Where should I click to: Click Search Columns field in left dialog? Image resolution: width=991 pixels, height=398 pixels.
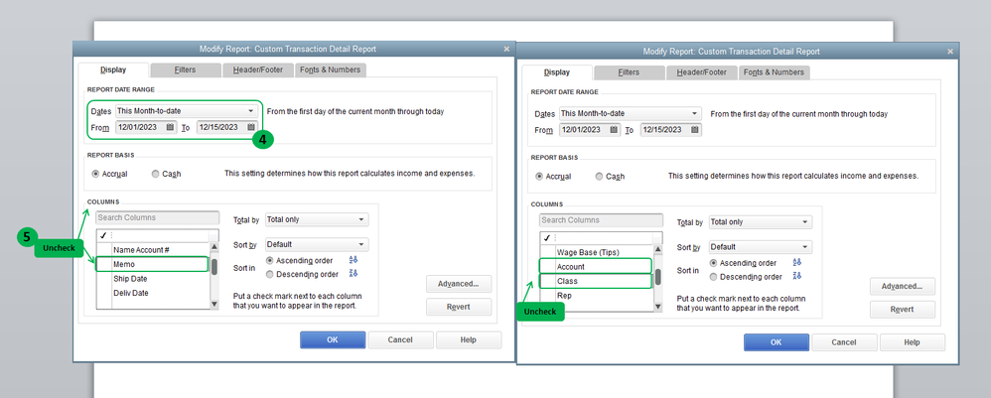click(157, 218)
